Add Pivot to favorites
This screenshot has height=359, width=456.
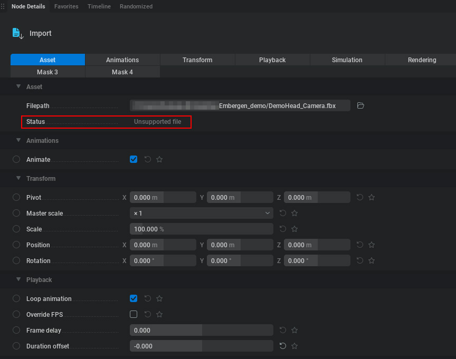click(372, 198)
